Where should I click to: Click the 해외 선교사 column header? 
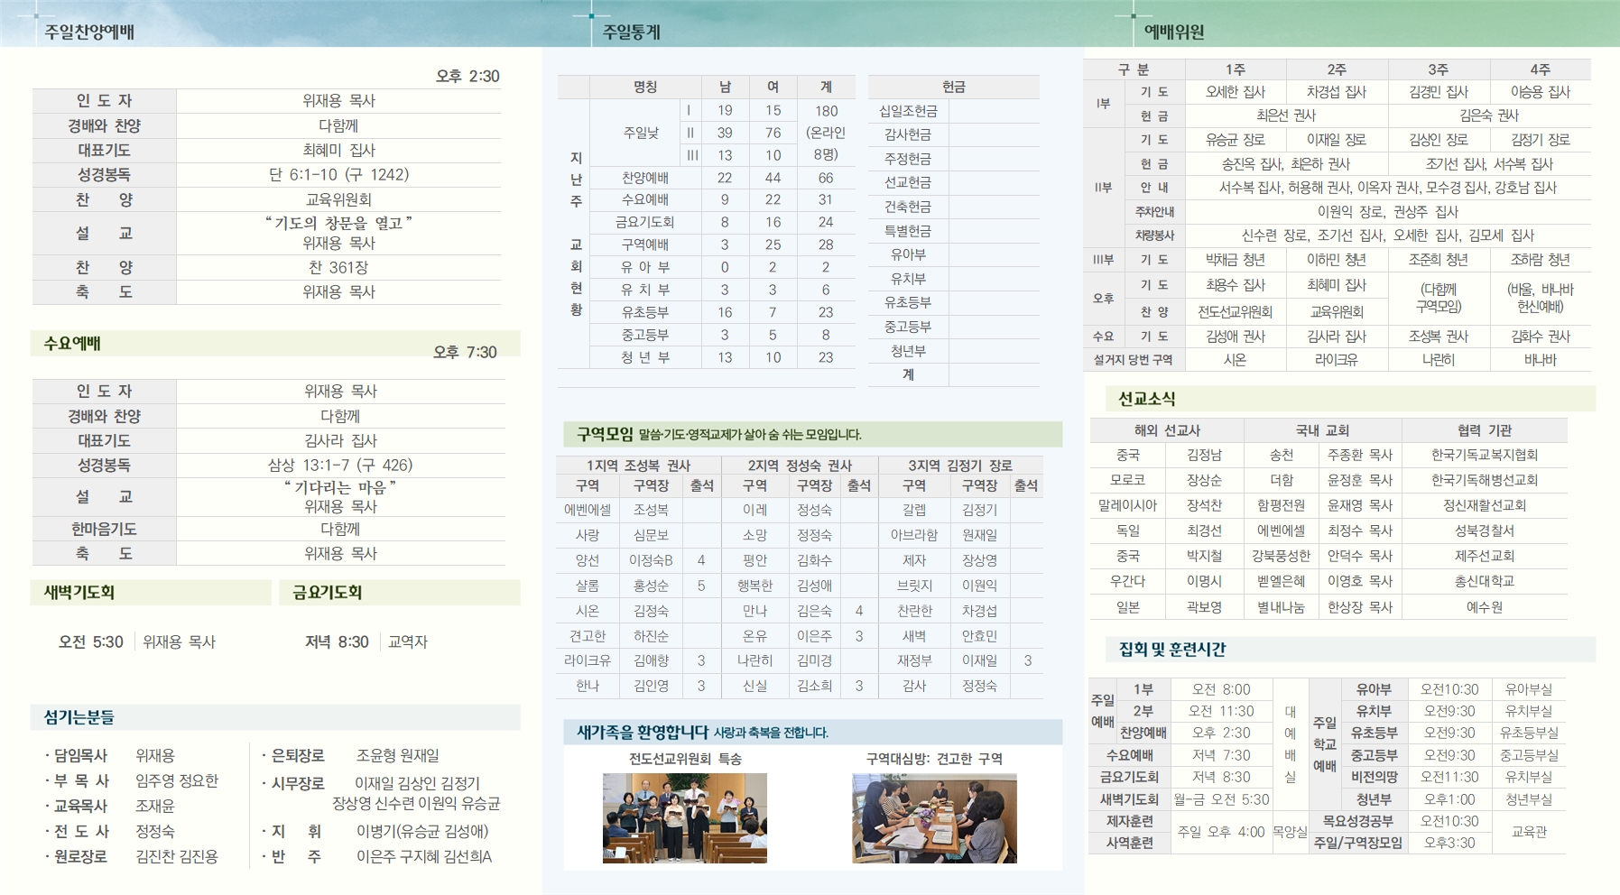coord(1167,430)
